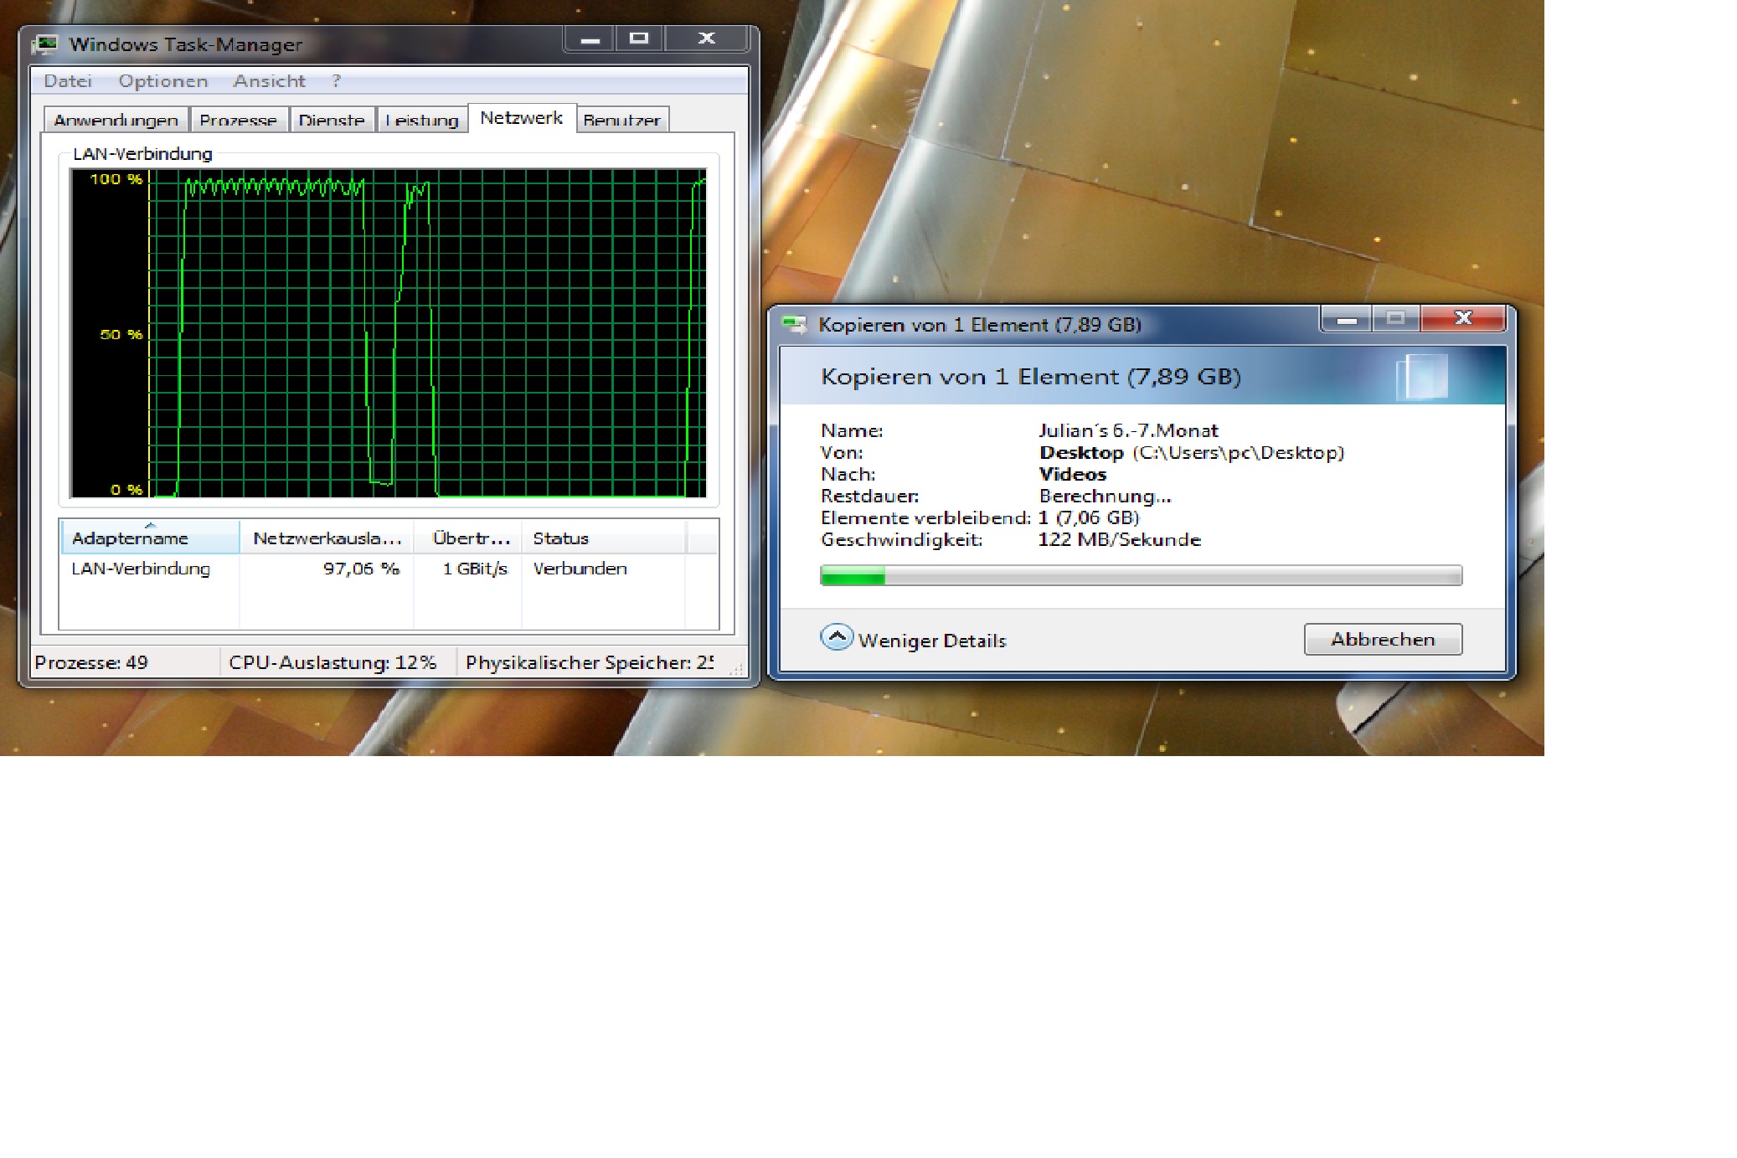Close the Kopieren von 1 Element dialog
Viewport: 1737px width, 1158px height.
coord(1463,318)
